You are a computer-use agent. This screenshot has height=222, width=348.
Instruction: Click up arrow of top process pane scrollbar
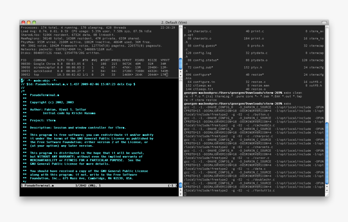point(180,72)
